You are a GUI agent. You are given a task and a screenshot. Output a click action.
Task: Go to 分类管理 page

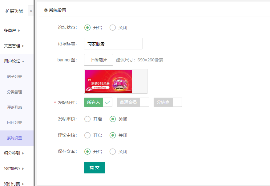tap(14, 92)
